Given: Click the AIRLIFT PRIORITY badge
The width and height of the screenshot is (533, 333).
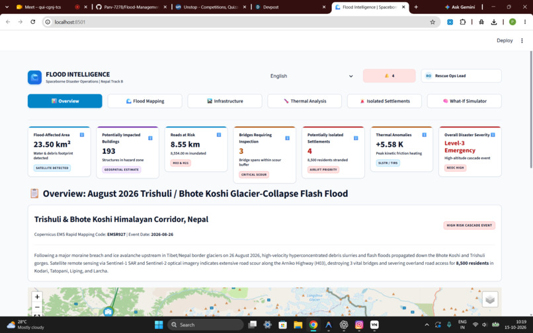Looking at the screenshot, I should 323,170.
